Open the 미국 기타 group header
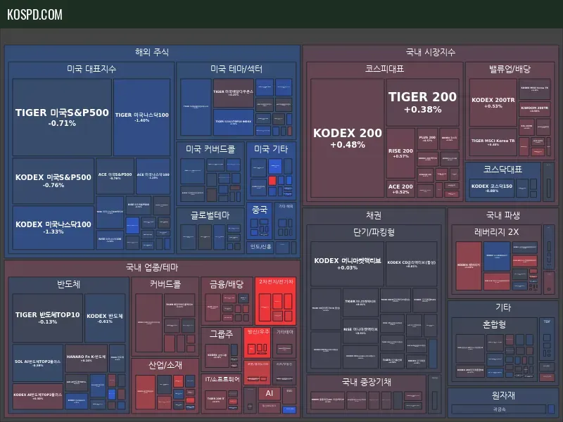Image resolution: width=563 pixels, height=422 pixels. coord(271,148)
